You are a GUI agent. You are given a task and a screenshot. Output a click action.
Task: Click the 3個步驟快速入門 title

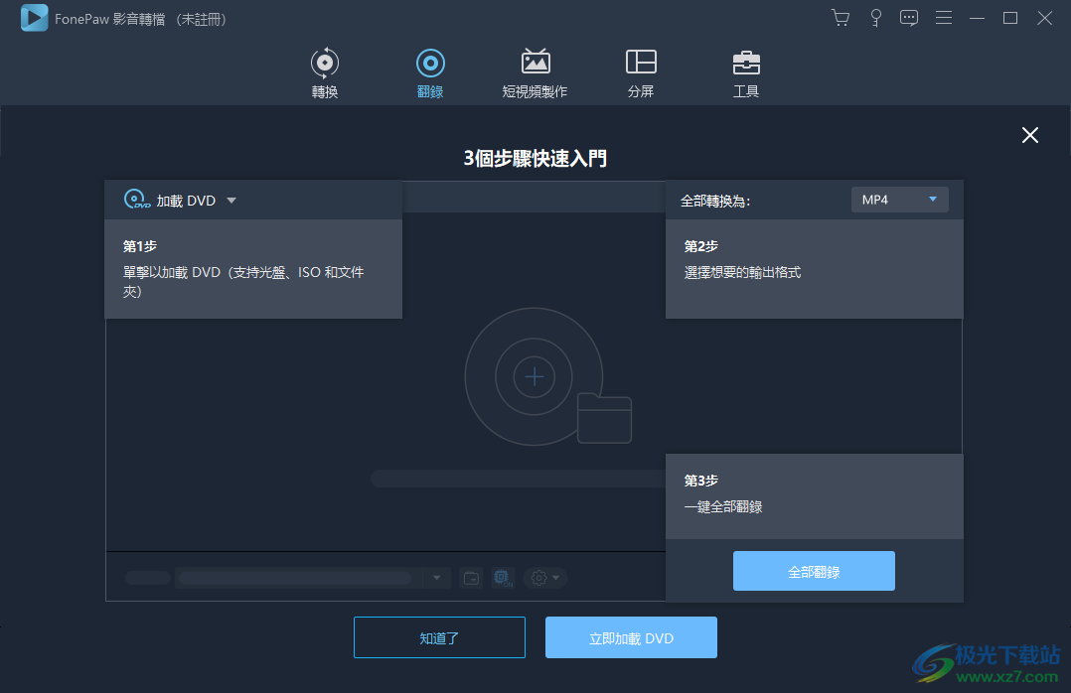coord(535,159)
